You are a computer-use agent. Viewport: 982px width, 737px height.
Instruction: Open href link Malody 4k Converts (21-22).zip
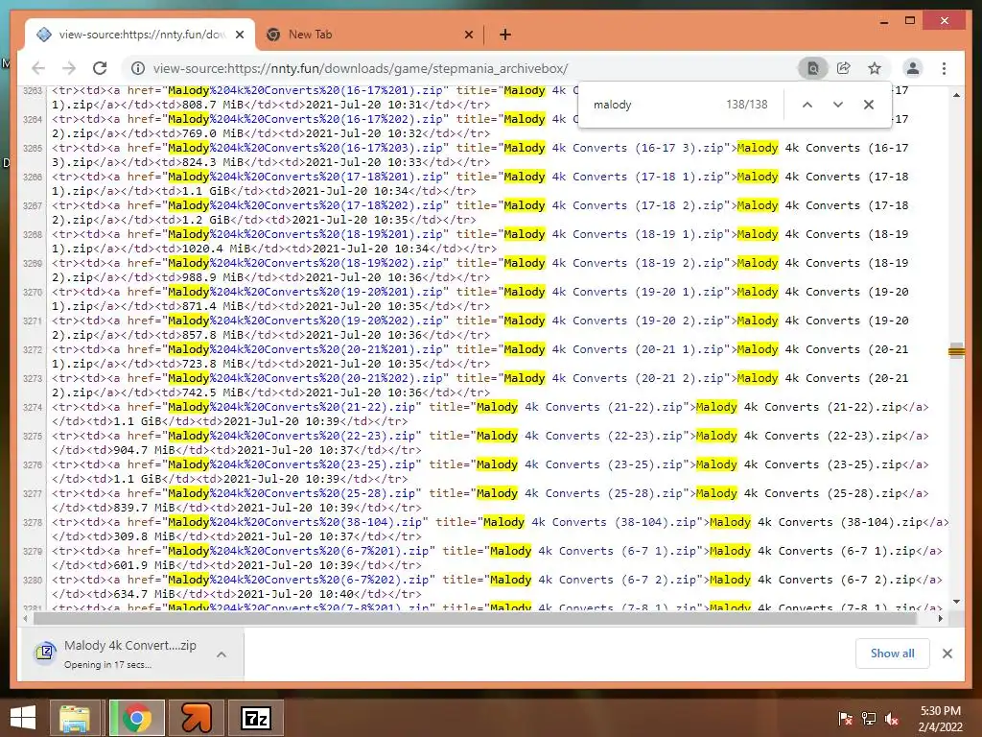point(292,407)
